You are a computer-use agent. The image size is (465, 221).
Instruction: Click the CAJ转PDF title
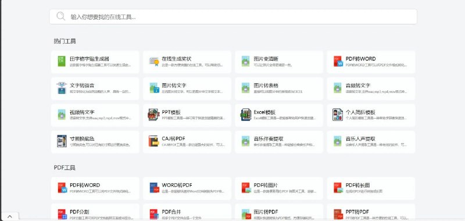[173, 138]
